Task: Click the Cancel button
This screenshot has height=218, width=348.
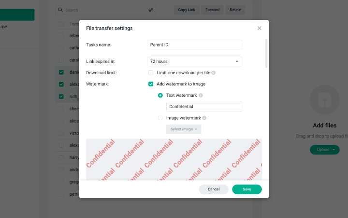Action: coord(214,189)
